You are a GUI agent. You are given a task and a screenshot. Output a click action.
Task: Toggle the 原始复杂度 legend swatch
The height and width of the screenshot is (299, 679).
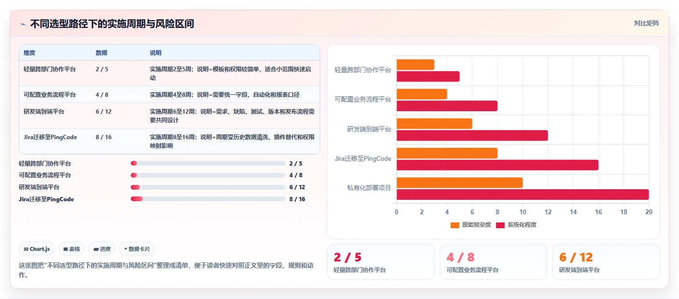[455, 225]
